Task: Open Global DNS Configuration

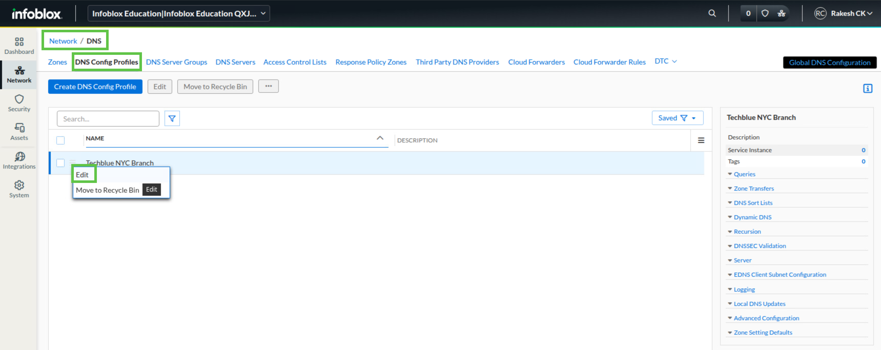Action: 830,62
